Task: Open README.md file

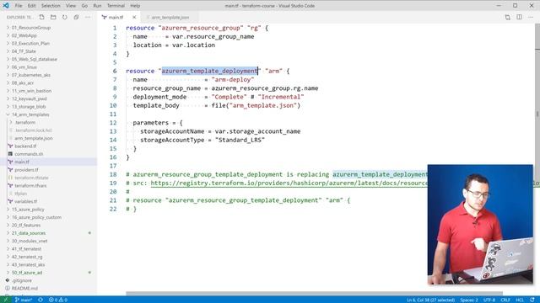Action: coord(24,288)
